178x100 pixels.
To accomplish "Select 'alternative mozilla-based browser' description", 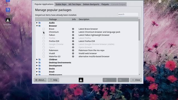I will [94, 56].
